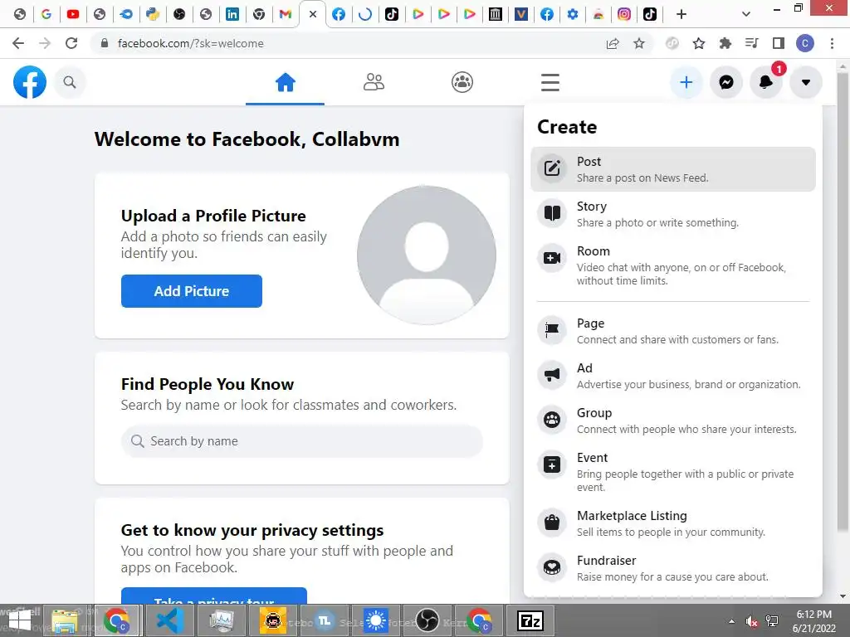Select Ad in Create menu
The width and height of the screenshot is (850, 637).
(673, 376)
